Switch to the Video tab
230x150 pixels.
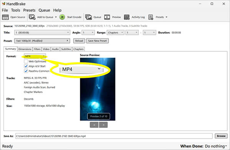click(x=46, y=49)
